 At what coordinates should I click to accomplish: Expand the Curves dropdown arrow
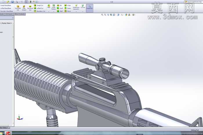pyautogui.click(x=83, y=12)
